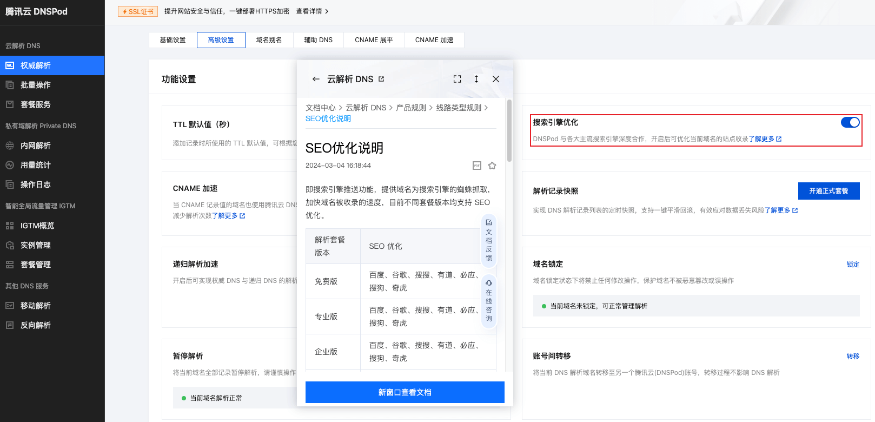Click SEO优化说明 breadcrumb link
Viewport: 875px width, 422px height.
328,118
